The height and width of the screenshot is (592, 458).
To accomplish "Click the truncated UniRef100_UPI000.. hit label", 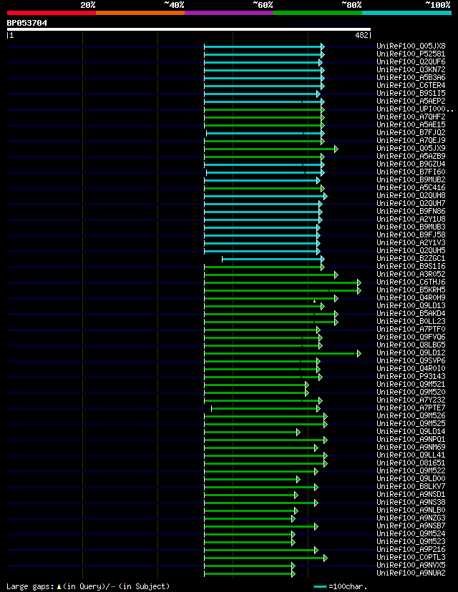I will pyautogui.click(x=415, y=109).
